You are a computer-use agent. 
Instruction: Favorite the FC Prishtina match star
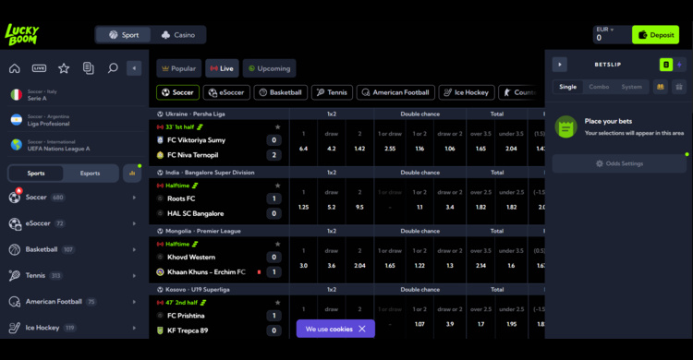[277, 303]
